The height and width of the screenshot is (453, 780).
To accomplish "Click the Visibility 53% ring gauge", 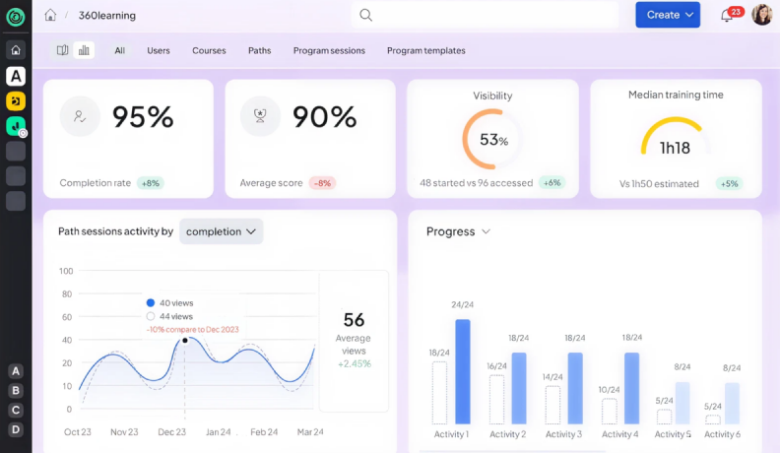I will [492, 139].
